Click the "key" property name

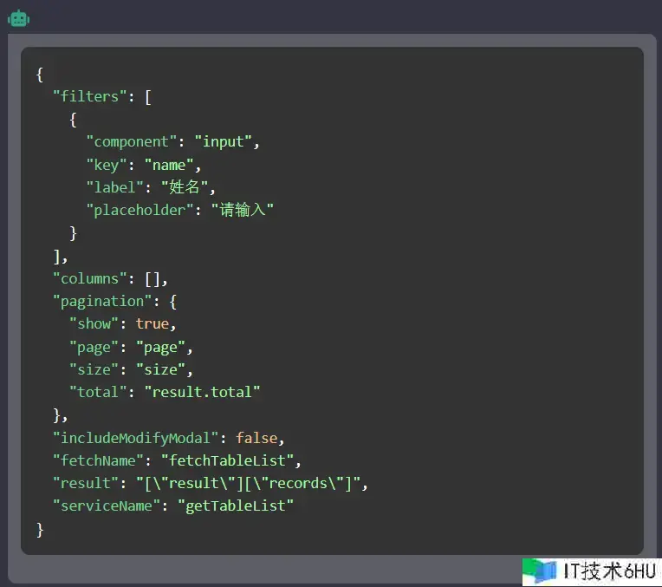click(x=107, y=165)
